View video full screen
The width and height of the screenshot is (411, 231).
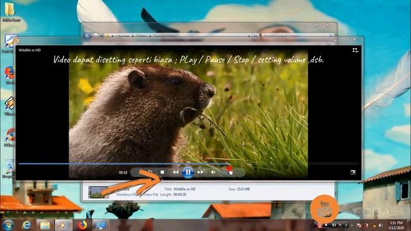tap(353, 173)
